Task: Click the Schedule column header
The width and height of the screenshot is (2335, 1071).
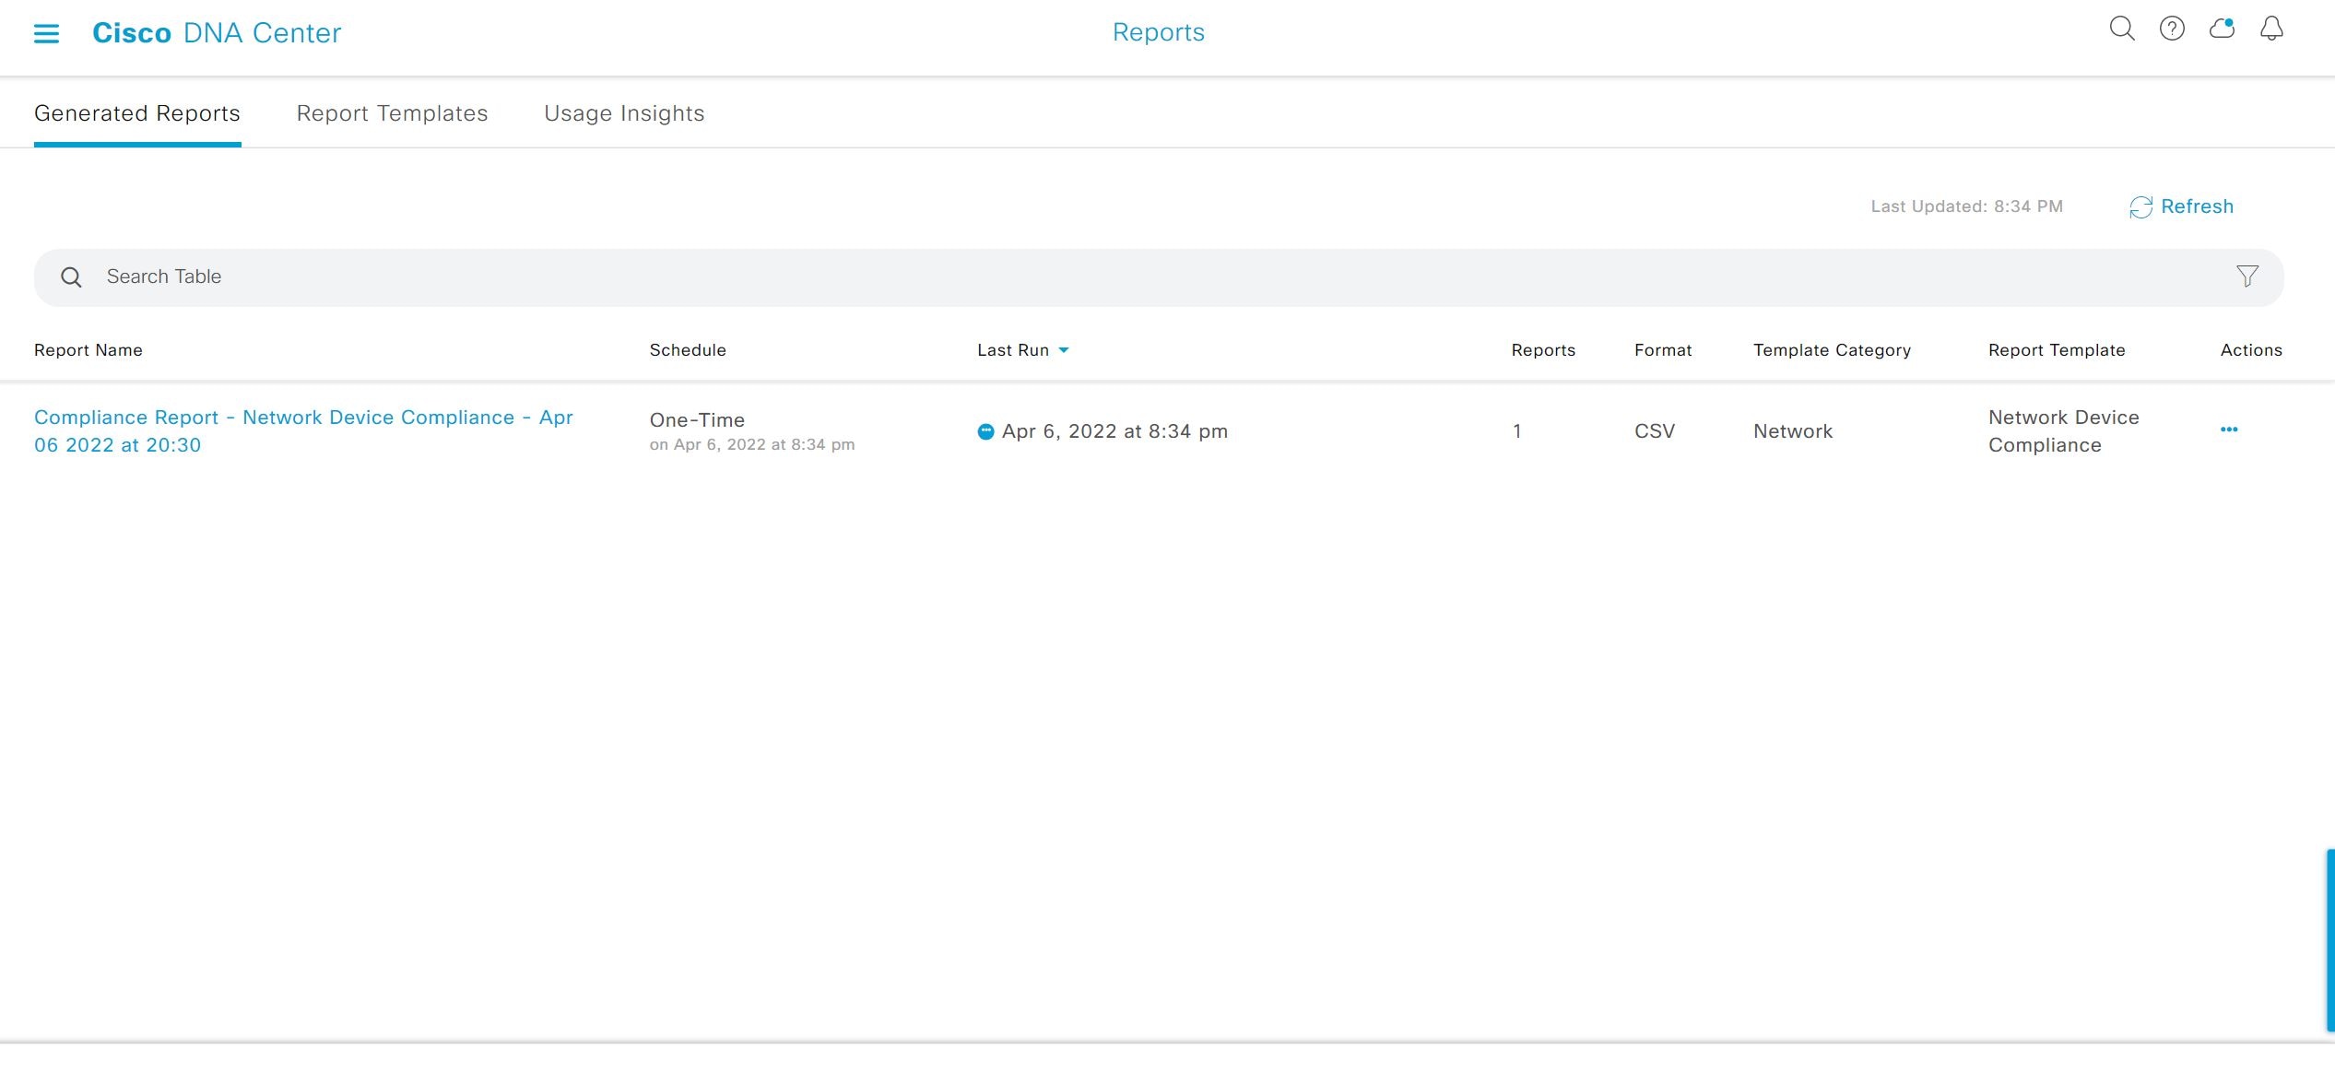Action: [x=688, y=350]
